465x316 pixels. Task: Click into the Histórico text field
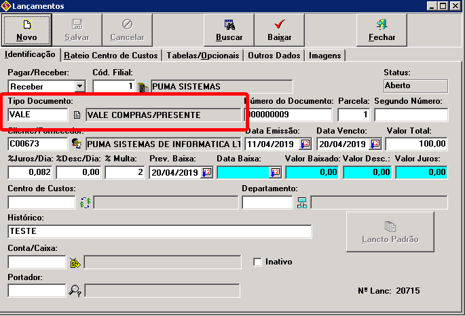[x=160, y=232]
